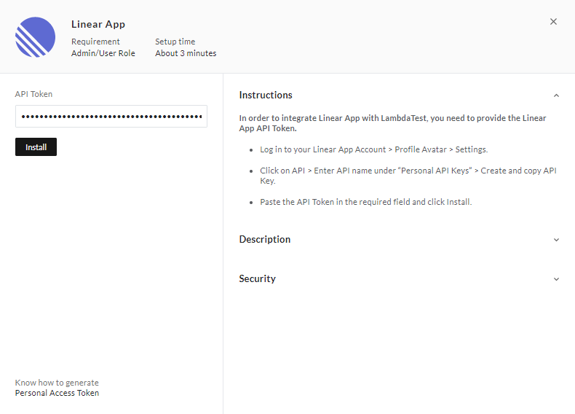Click the Linear App logo icon
575x414 pixels.
point(35,36)
